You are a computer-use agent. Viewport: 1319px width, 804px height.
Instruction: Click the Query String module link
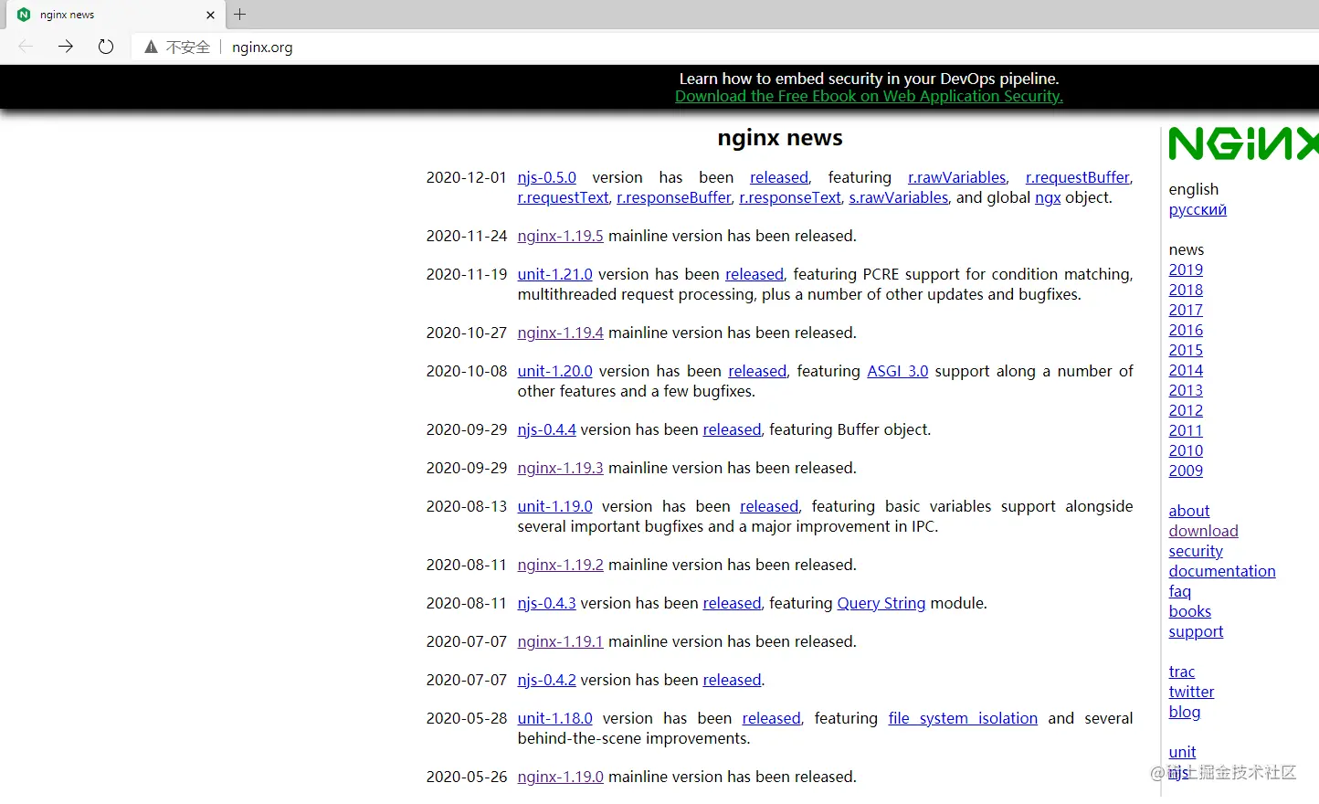pyautogui.click(x=881, y=604)
